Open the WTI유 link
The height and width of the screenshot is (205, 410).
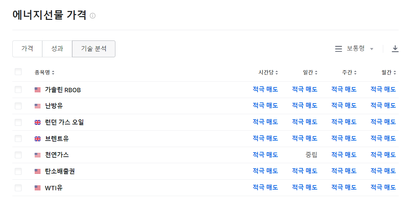(x=54, y=188)
